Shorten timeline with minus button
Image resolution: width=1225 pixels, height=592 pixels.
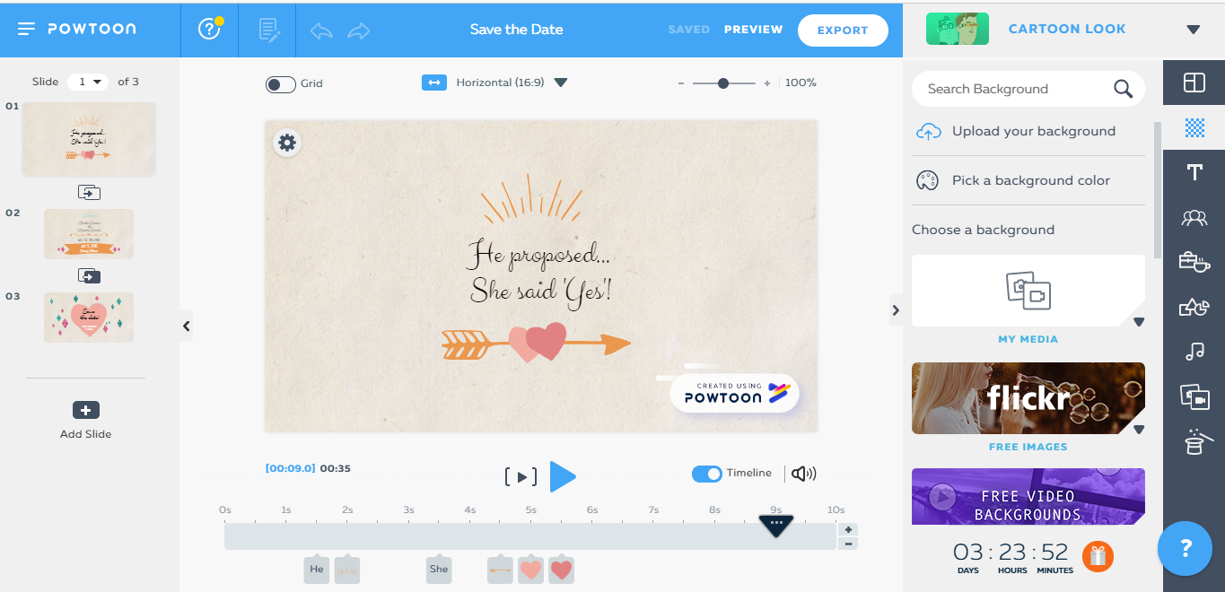[849, 544]
